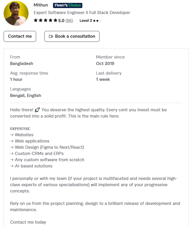
Task: Click the five star rating icons
Action: (45, 20)
